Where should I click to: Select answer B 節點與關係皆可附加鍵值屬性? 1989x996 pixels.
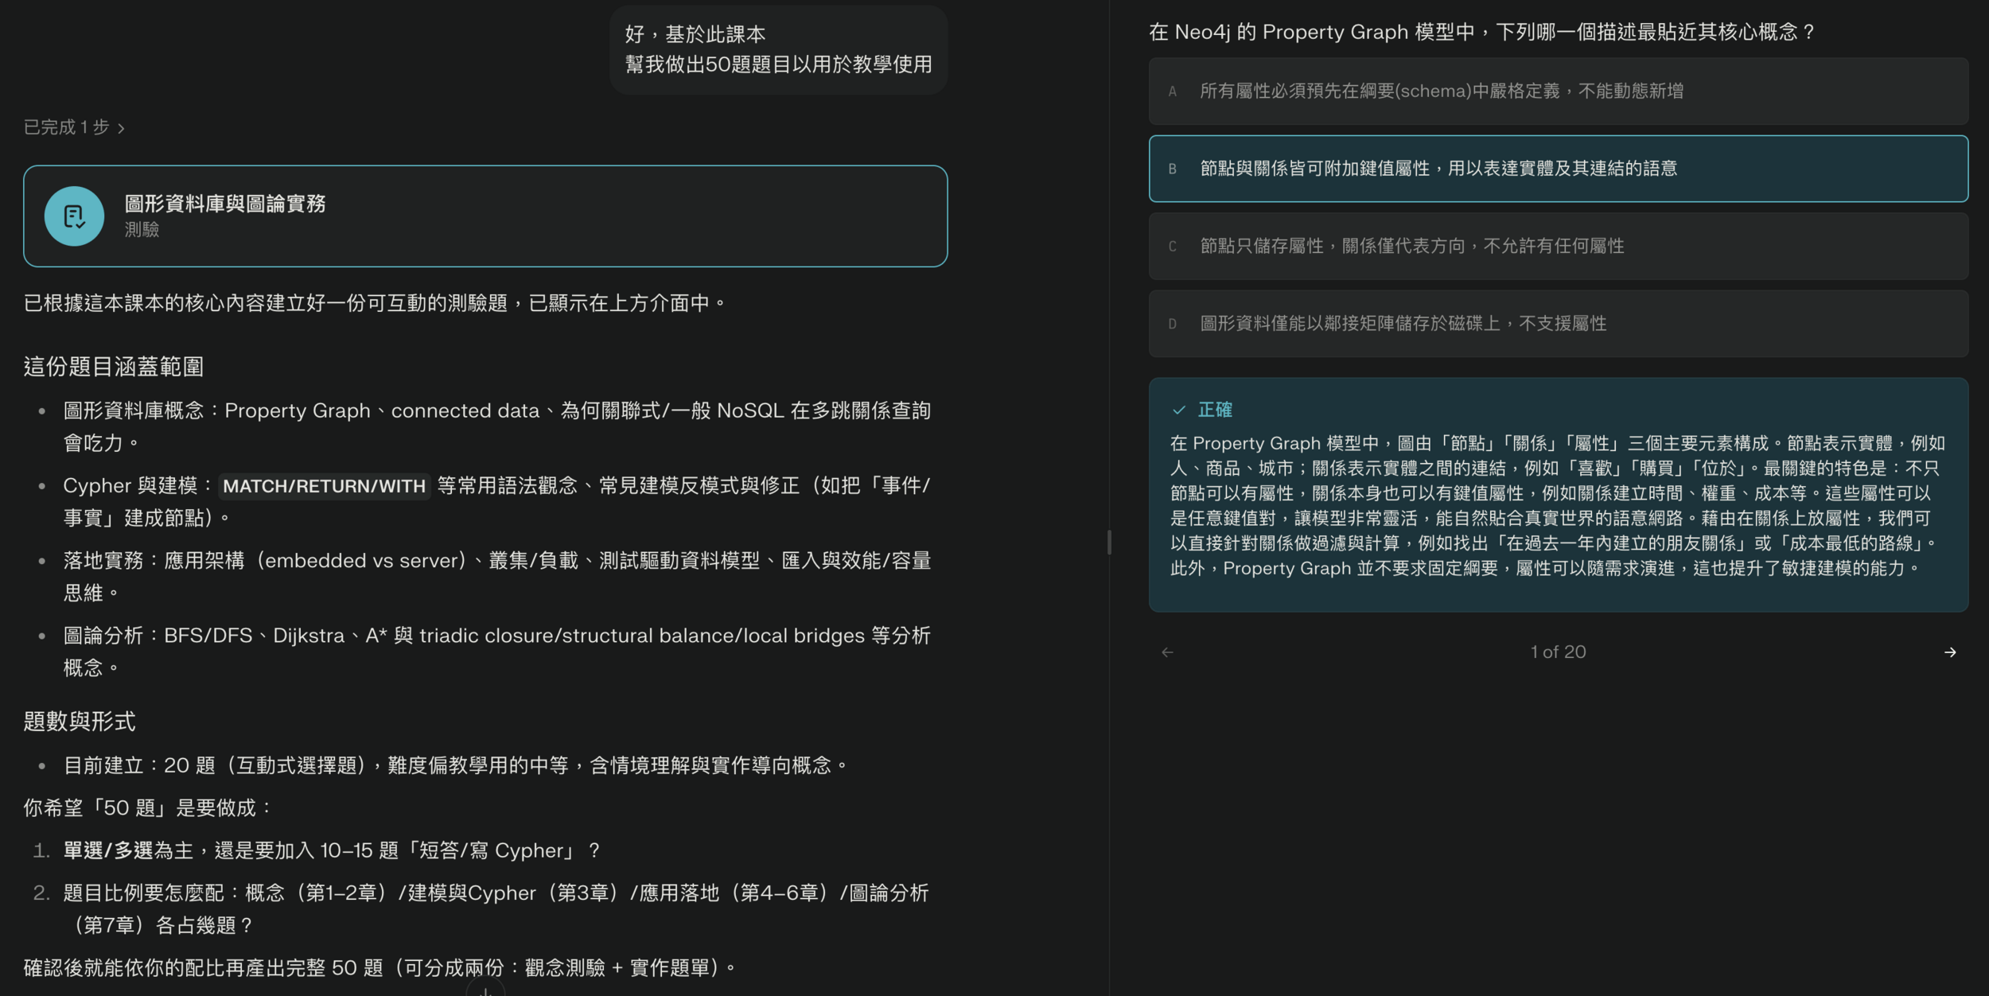[x=1437, y=169]
